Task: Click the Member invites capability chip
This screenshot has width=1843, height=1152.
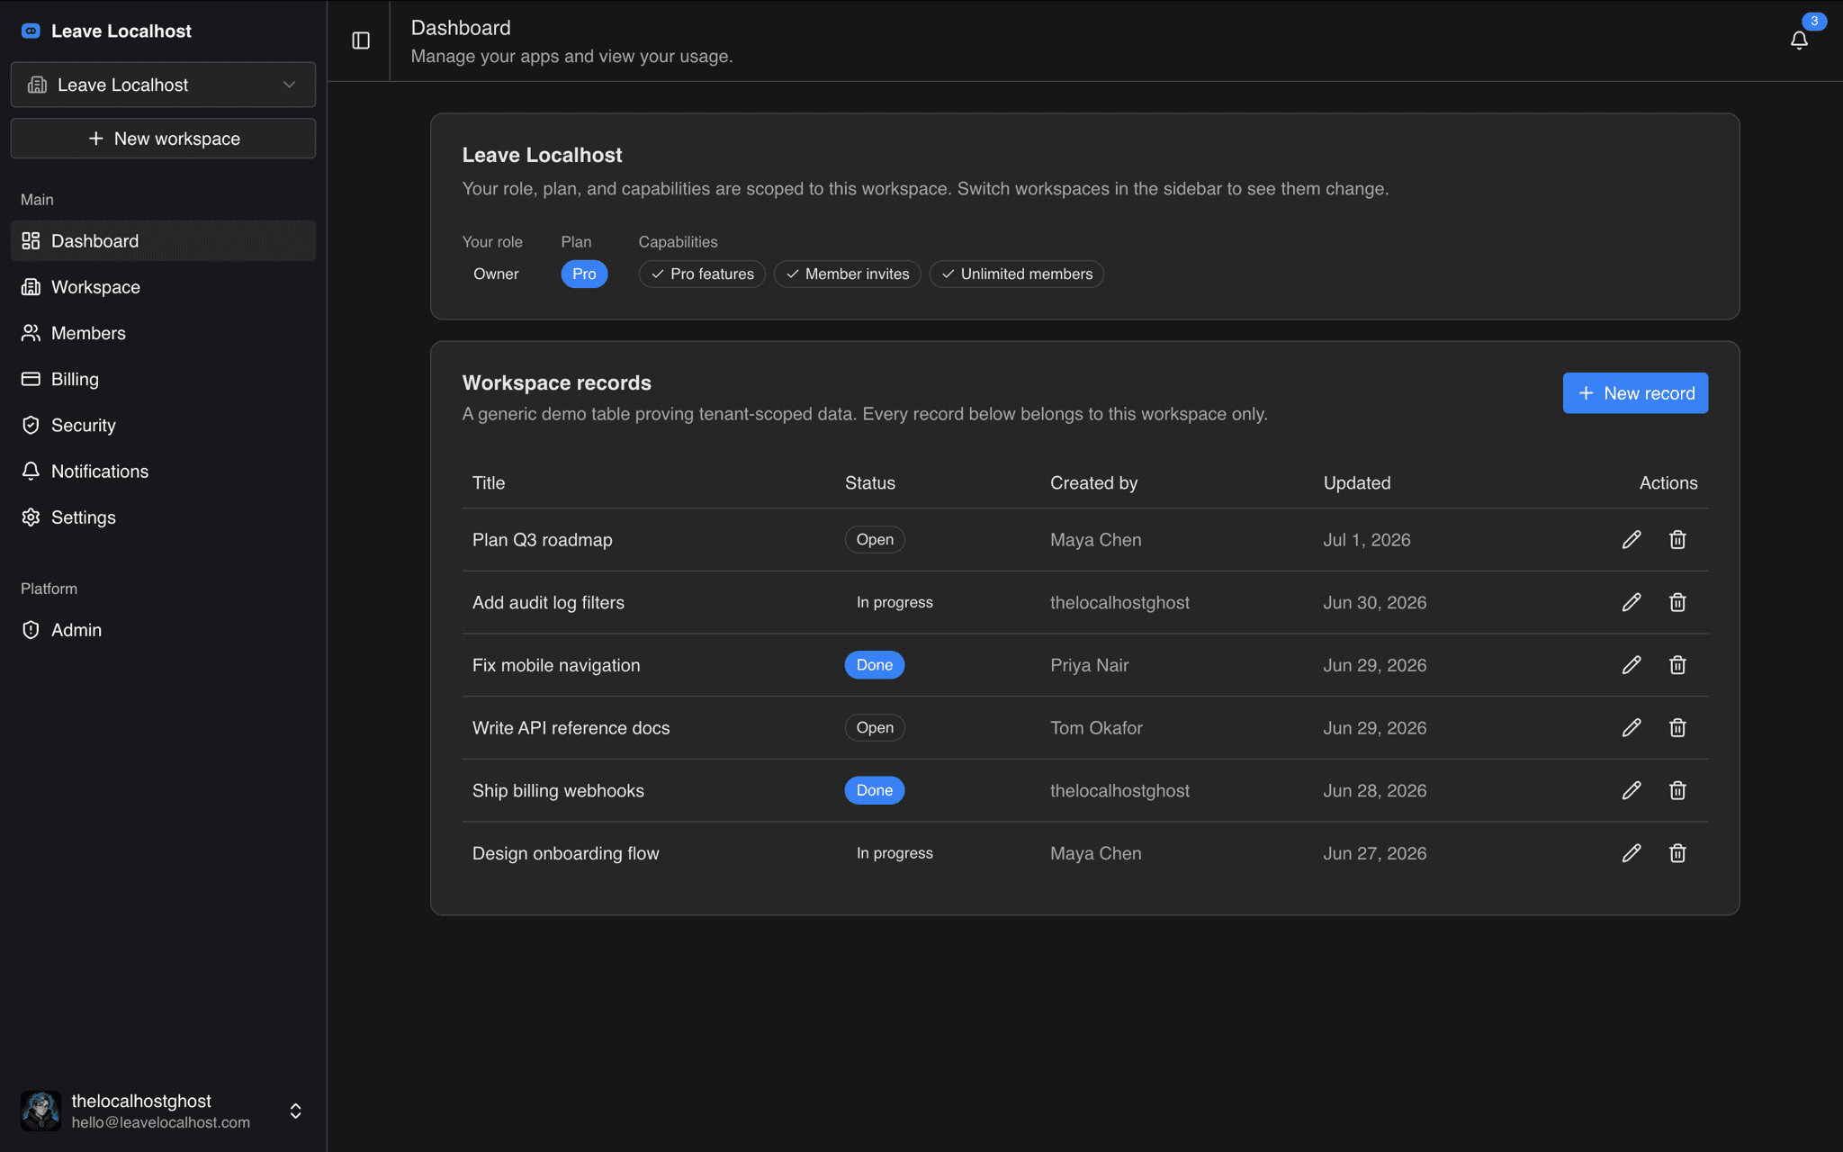Action: point(847,274)
